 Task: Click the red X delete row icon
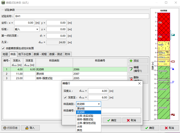click(131, 79)
